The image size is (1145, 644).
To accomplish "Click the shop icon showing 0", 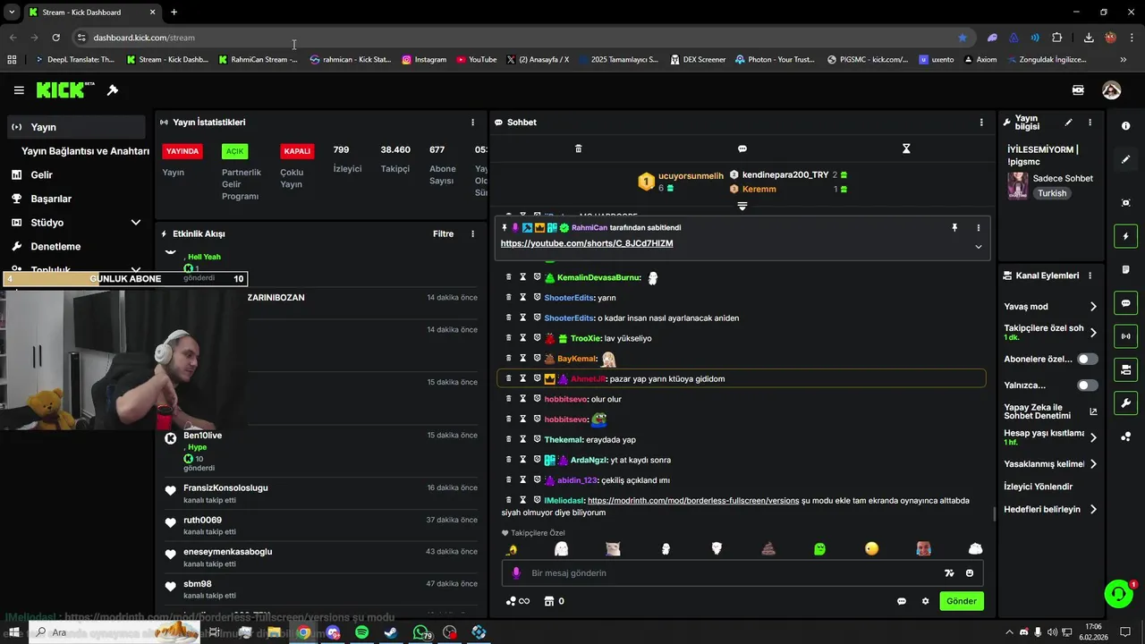I will 554,601.
